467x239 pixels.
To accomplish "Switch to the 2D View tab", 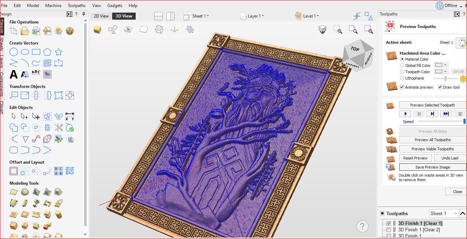I will coord(101,16).
